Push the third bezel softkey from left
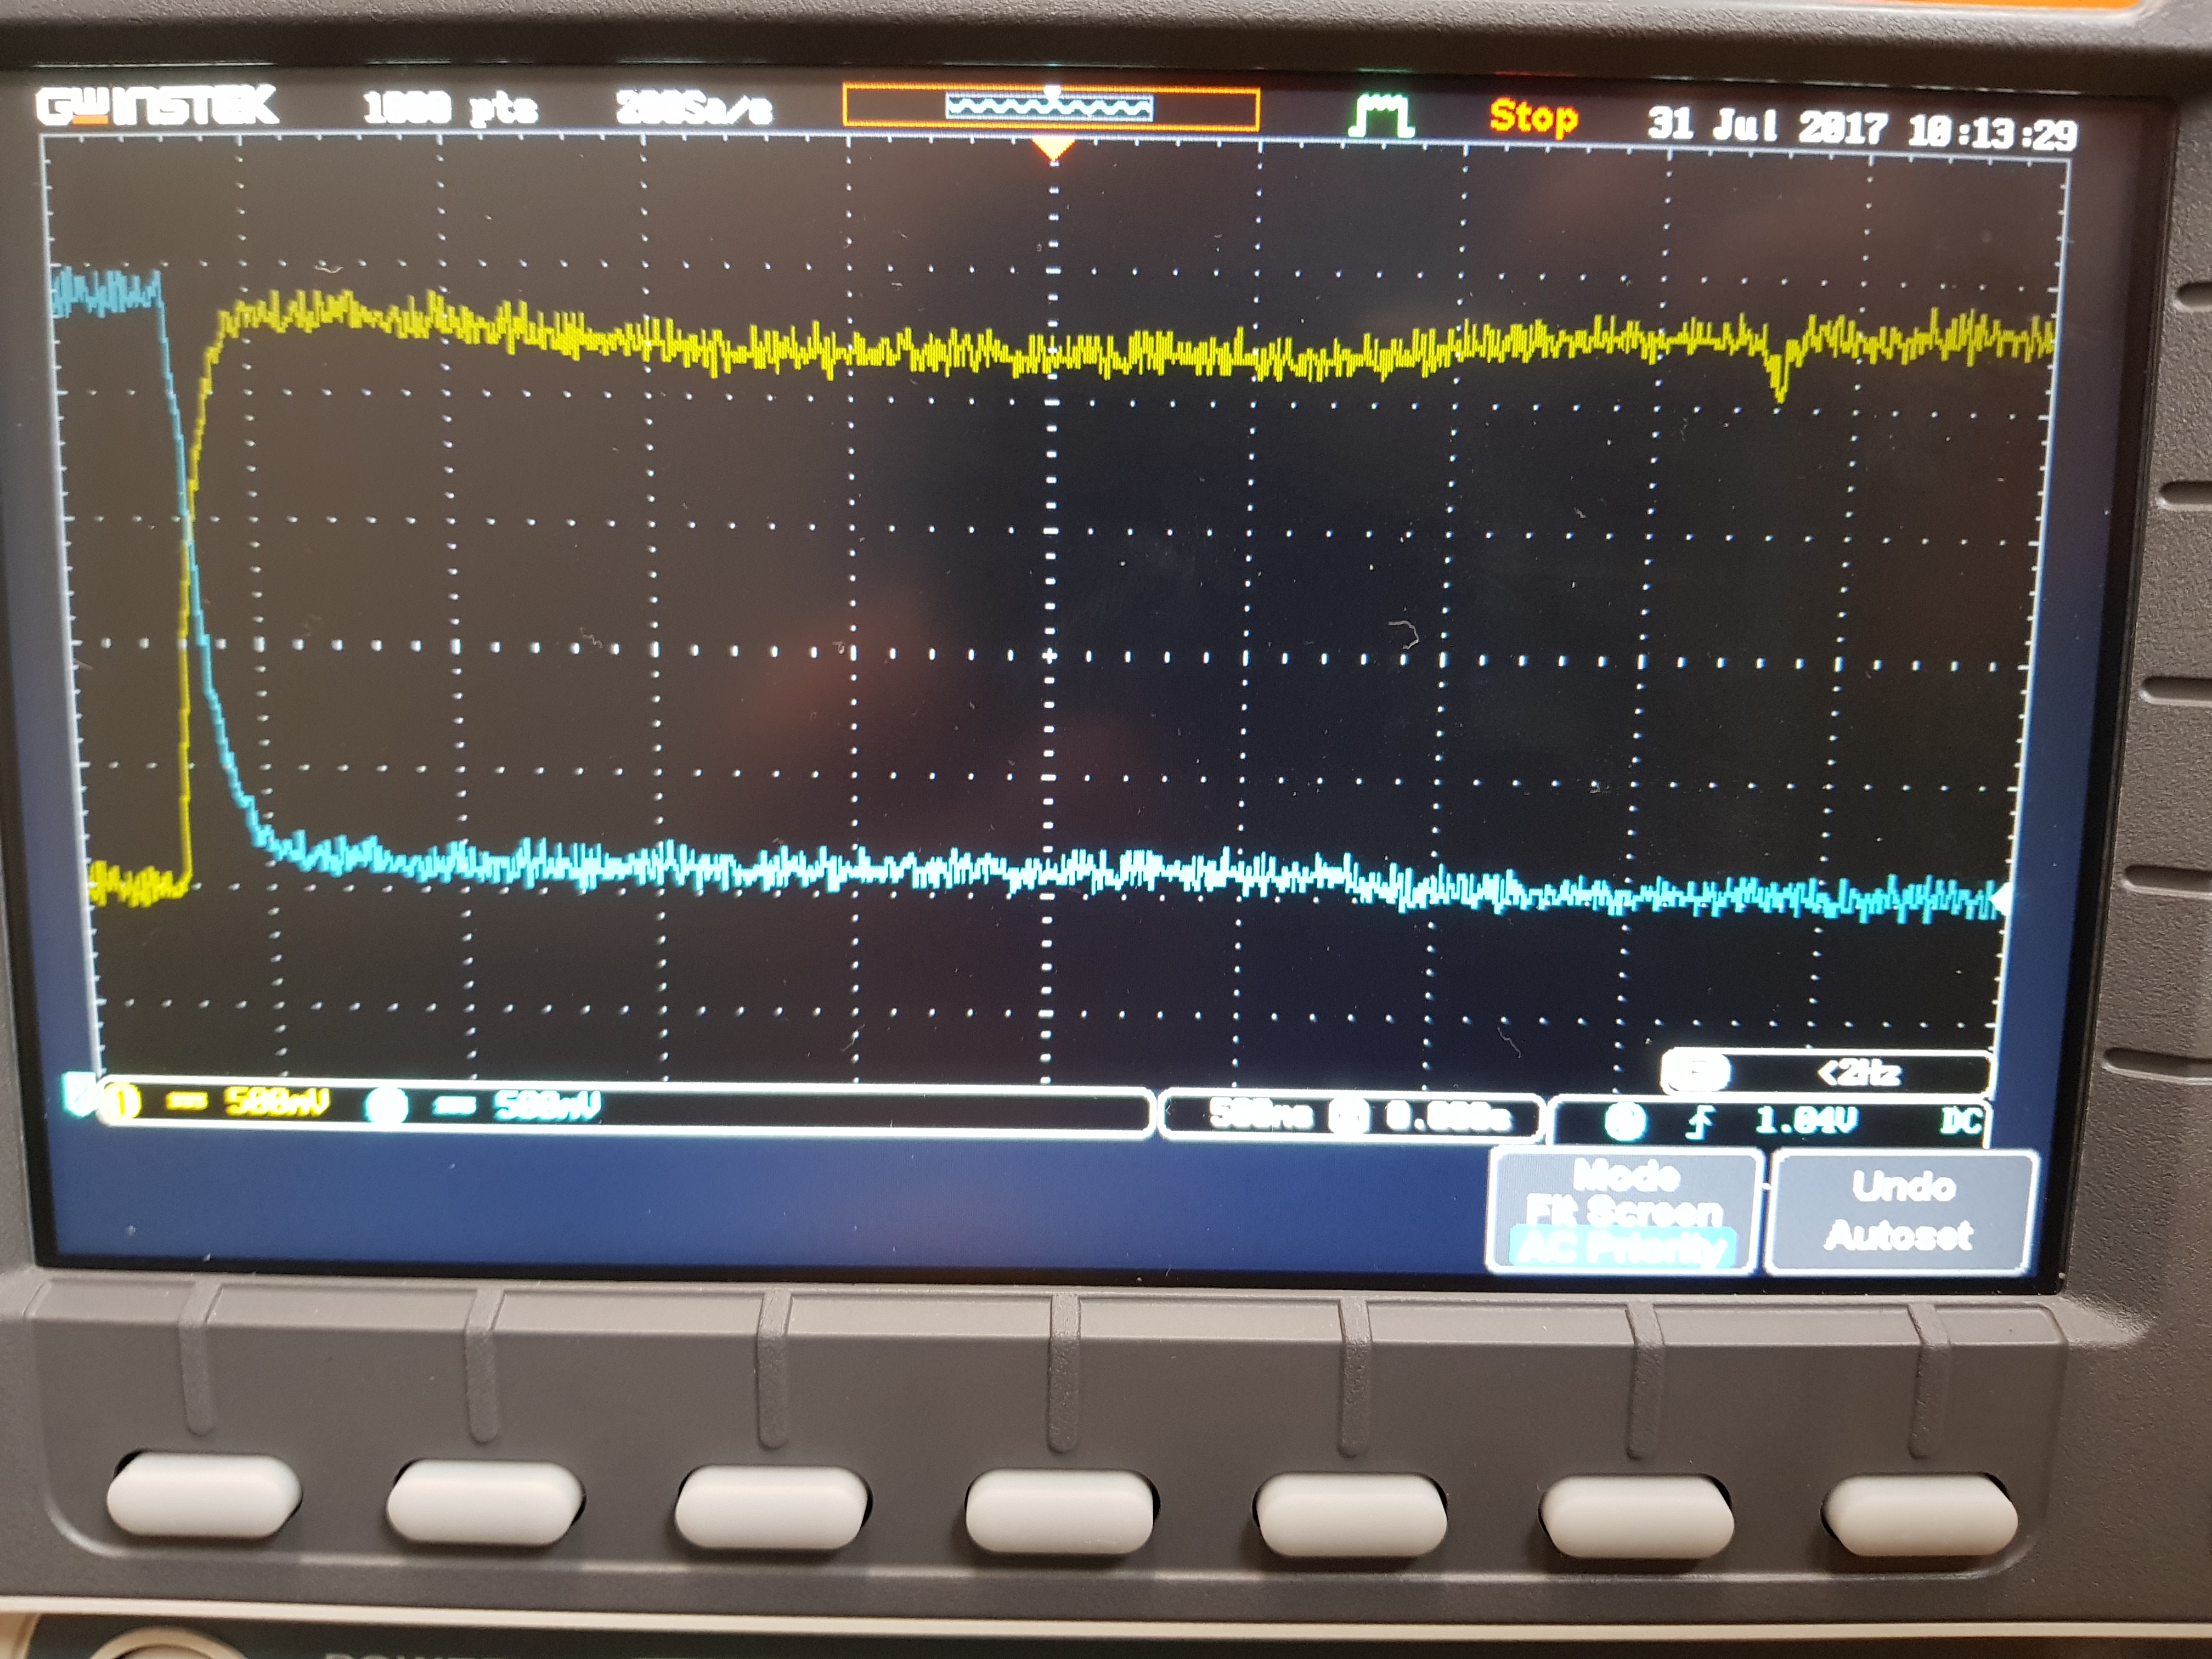The image size is (2212, 1659). (x=772, y=1507)
